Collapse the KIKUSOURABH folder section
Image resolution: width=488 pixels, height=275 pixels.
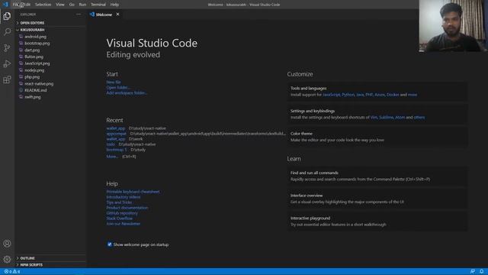pos(51,30)
